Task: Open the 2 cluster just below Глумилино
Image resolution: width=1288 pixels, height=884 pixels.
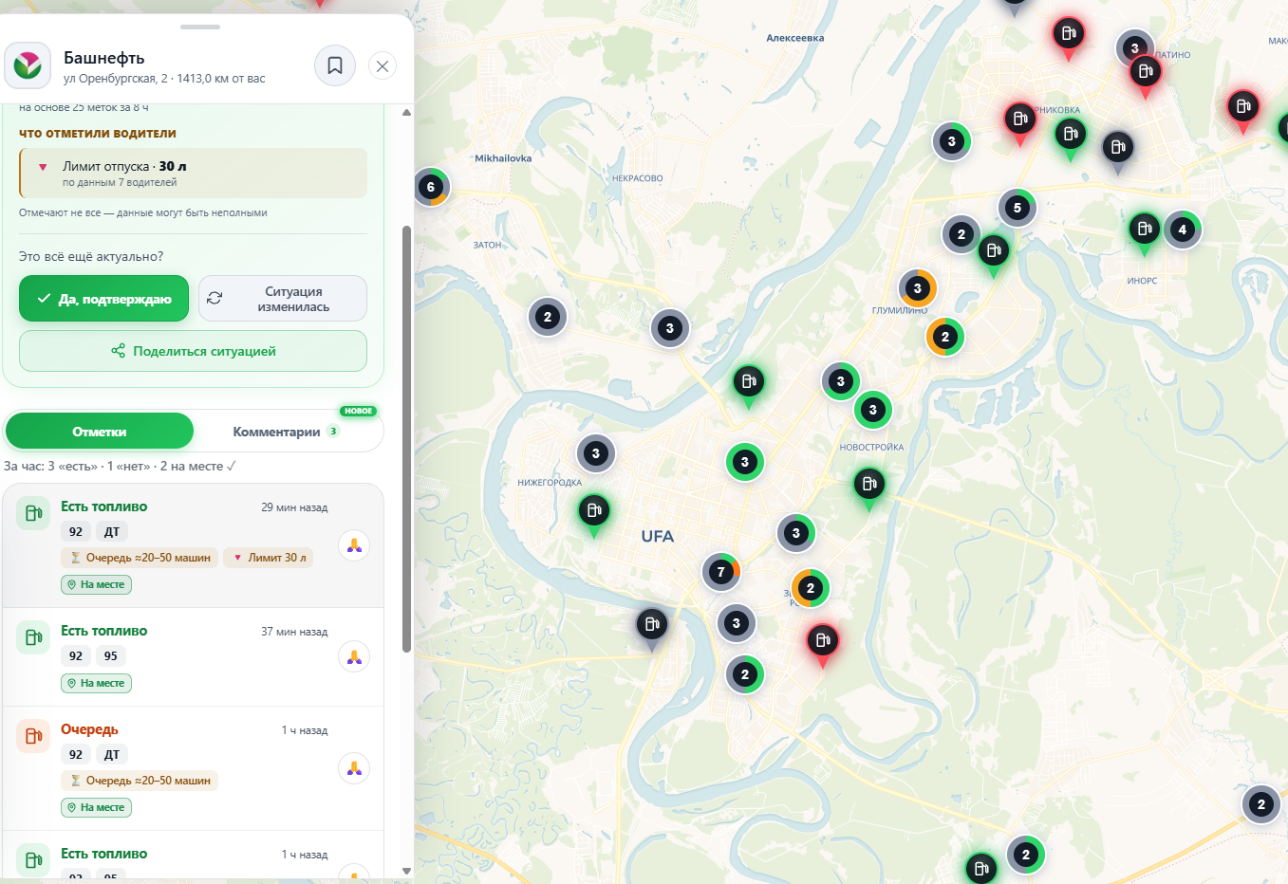Action: [x=945, y=337]
